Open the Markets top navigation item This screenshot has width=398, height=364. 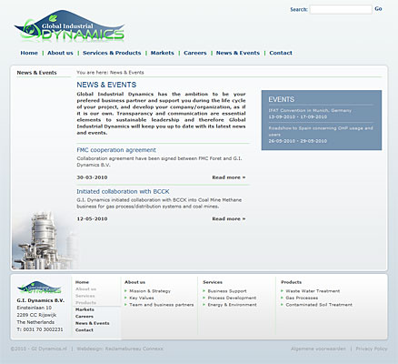163,53
